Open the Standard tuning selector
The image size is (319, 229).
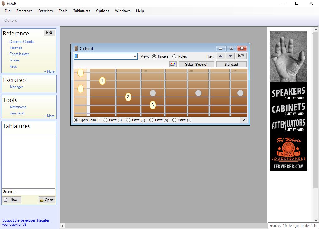tap(231, 64)
